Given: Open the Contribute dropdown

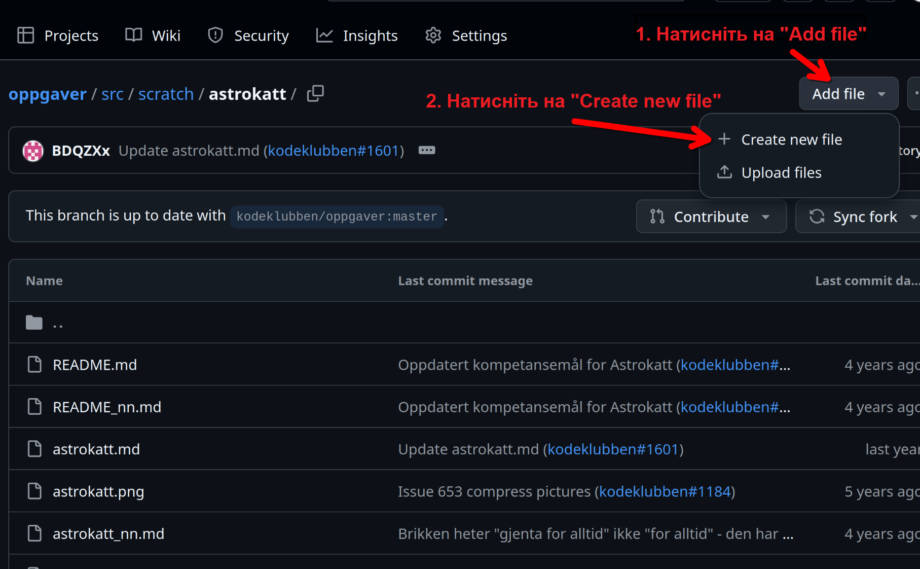Looking at the screenshot, I should tap(711, 217).
